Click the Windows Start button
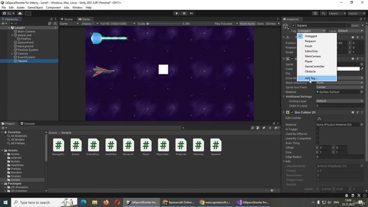The height and width of the screenshot is (207, 368). tap(5, 202)
